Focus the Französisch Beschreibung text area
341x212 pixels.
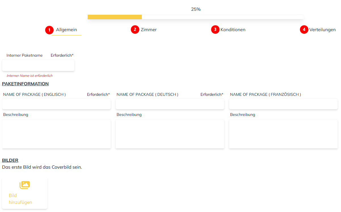(283, 134)
